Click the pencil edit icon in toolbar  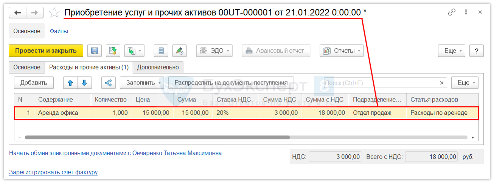click(180, 51)
